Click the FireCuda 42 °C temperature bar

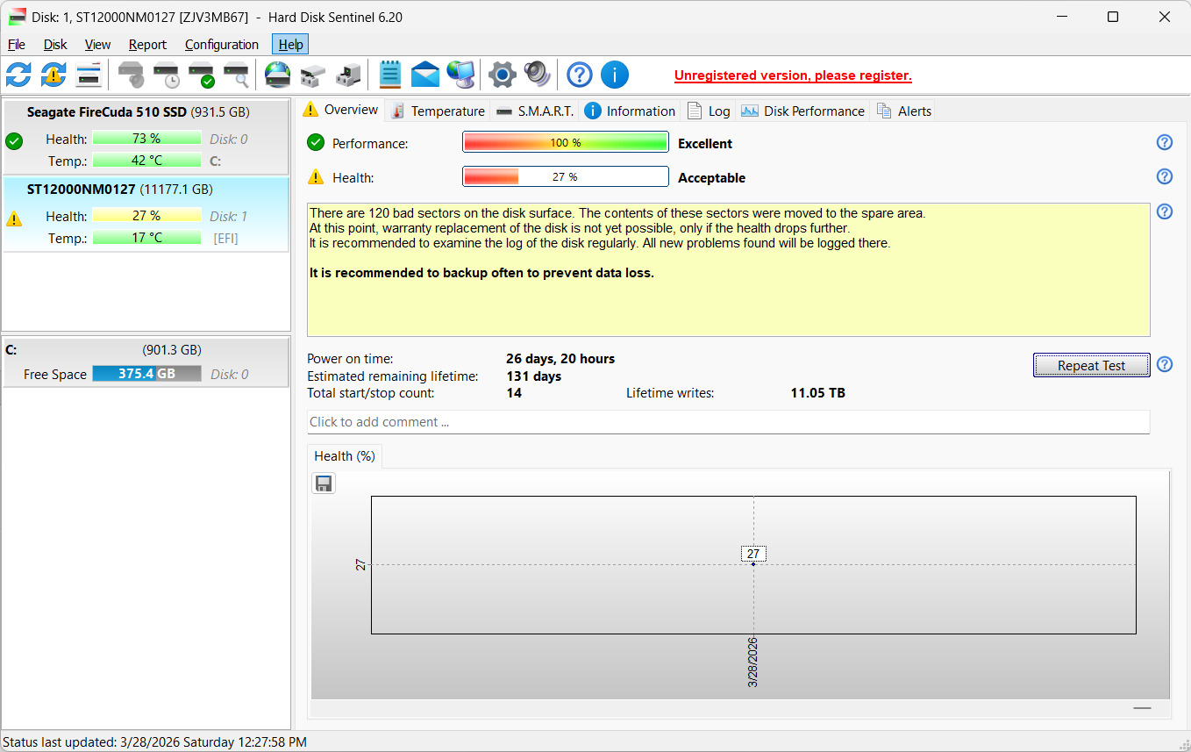coord(146,161)
